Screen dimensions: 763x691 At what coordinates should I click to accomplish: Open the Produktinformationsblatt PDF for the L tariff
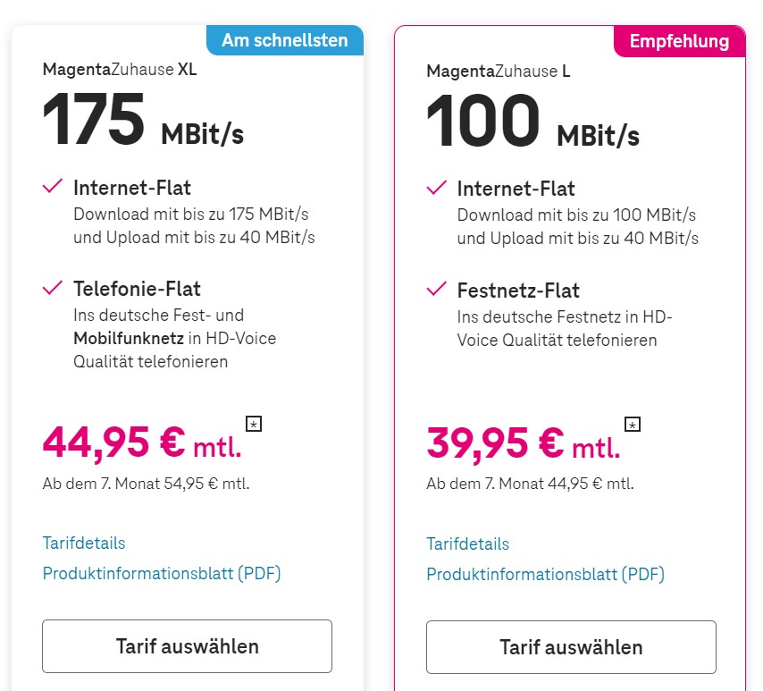pos(546,574)
